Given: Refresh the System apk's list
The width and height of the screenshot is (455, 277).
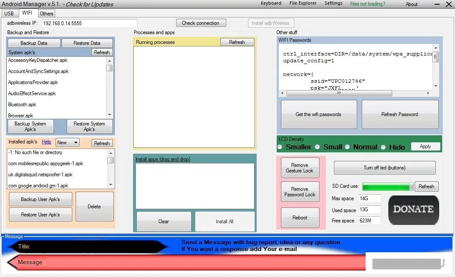Looking at the screenshot, I should 102,52.
